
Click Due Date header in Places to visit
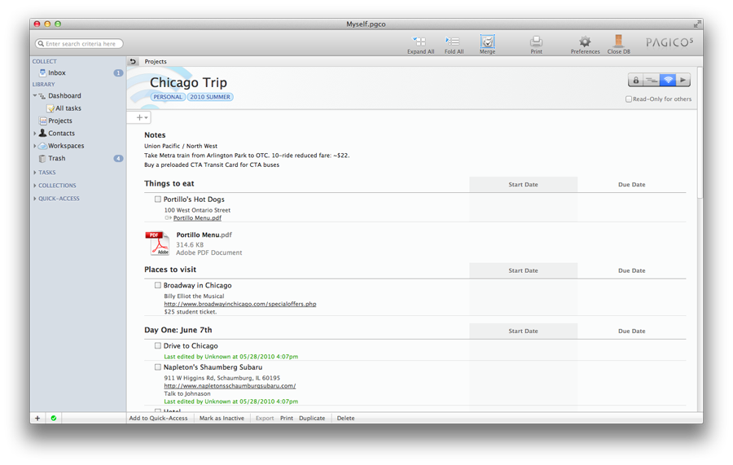point(631,270)
